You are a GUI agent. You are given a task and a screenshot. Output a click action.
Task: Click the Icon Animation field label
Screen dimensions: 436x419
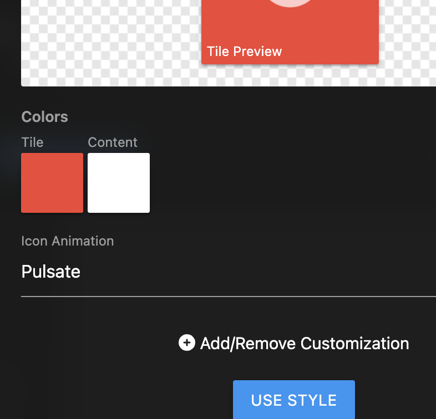[x=67, y=241]
